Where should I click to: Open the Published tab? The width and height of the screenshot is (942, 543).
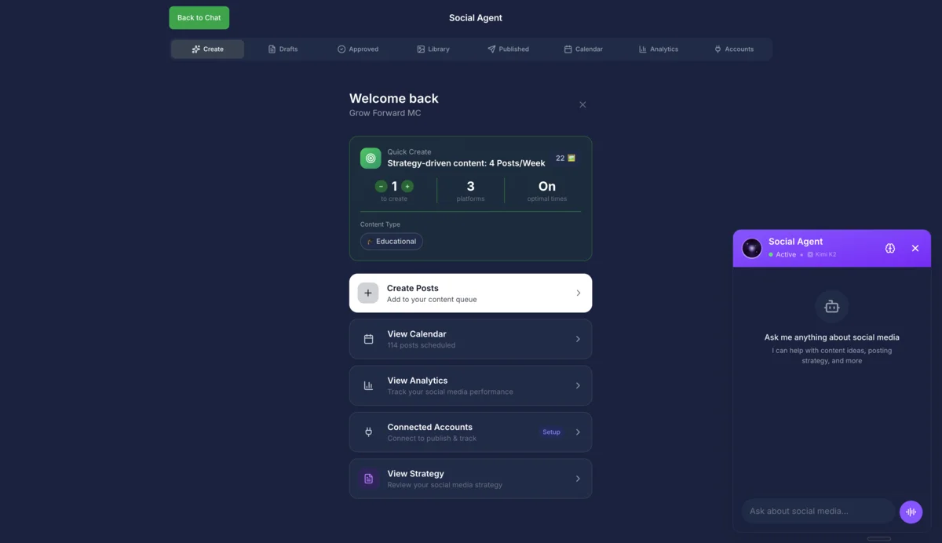tap(508, 49)
